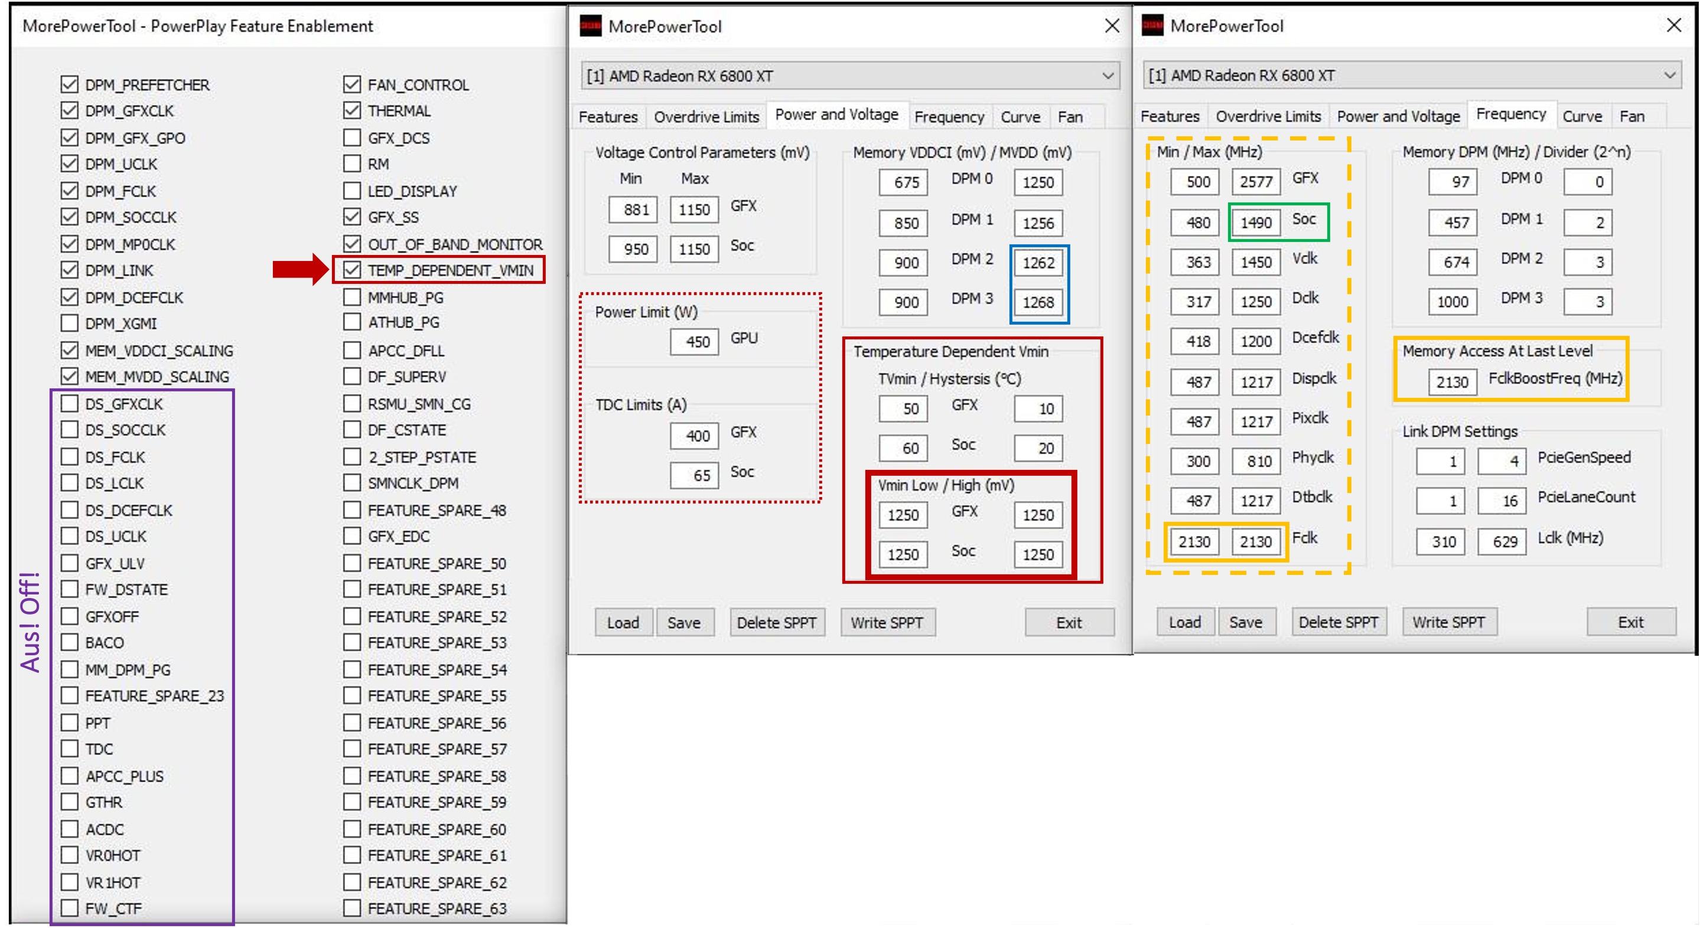Expand GPU dropdown in Power and Voltage window

[1108, 76]
